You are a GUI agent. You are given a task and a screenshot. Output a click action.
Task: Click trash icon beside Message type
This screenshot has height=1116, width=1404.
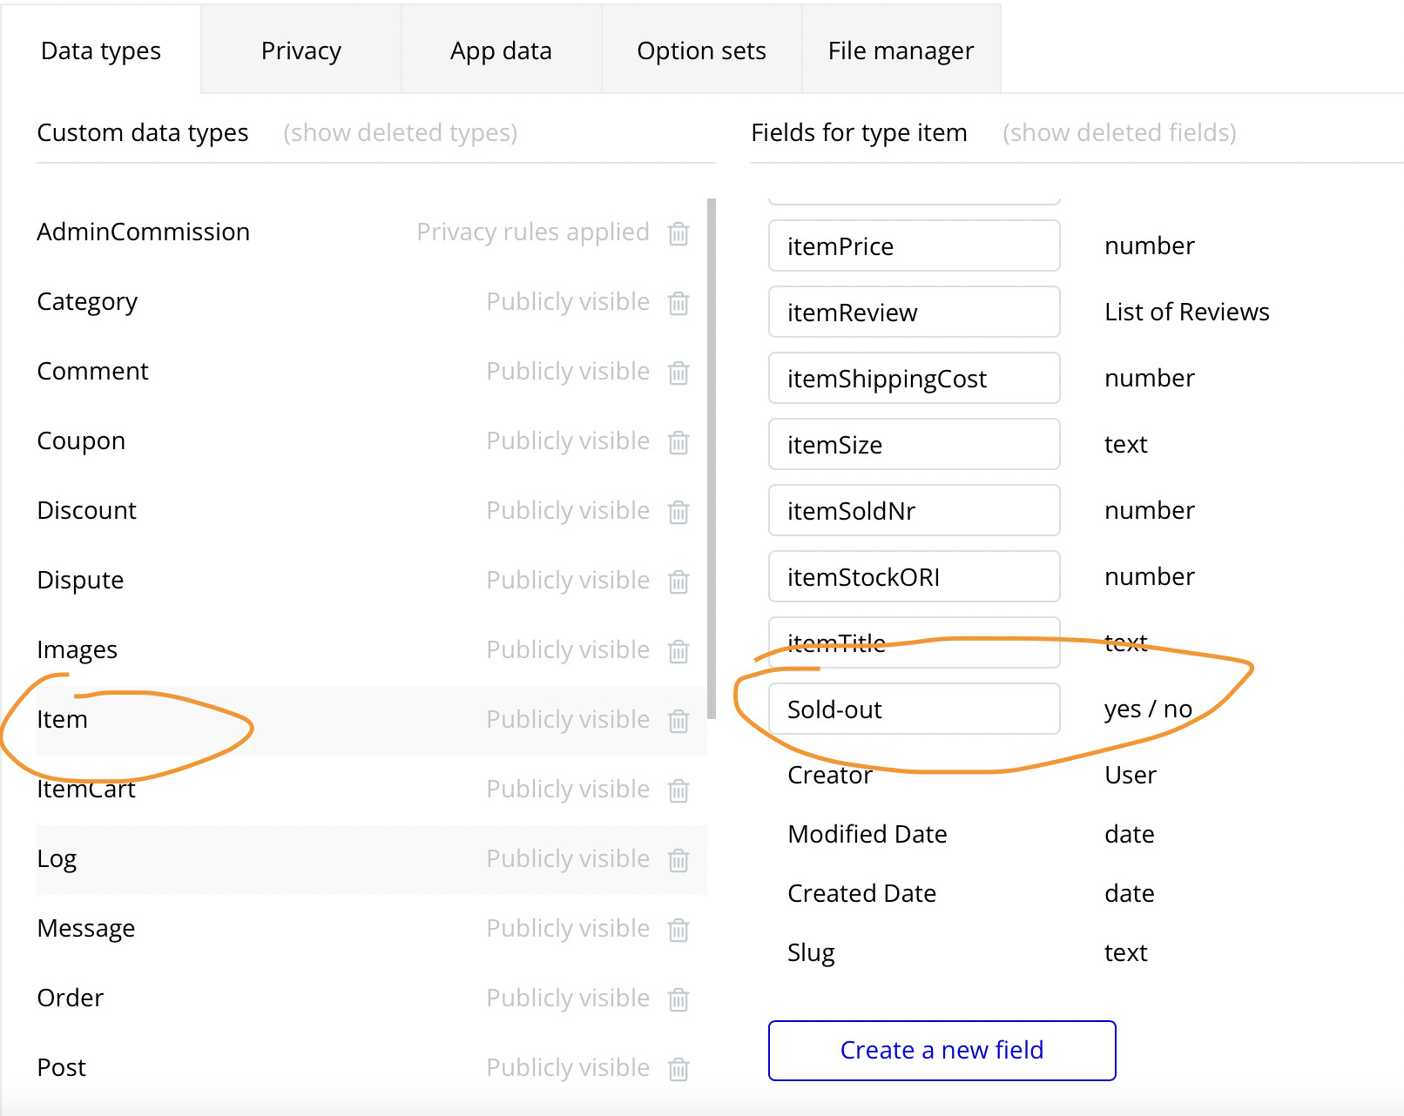pos(678,930)
